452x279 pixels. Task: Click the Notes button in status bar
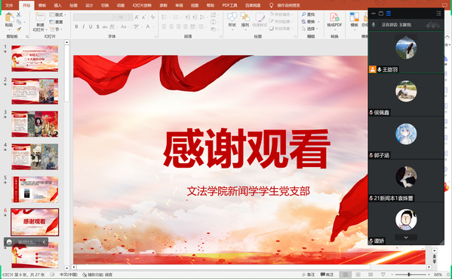(308, 274)
